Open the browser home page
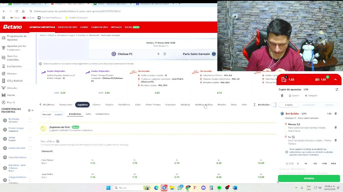 pos(23,11)
